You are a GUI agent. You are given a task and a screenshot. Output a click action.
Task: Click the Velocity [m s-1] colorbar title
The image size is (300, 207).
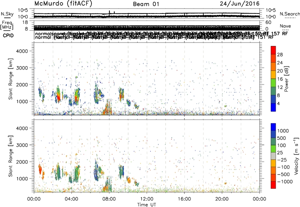296,156
